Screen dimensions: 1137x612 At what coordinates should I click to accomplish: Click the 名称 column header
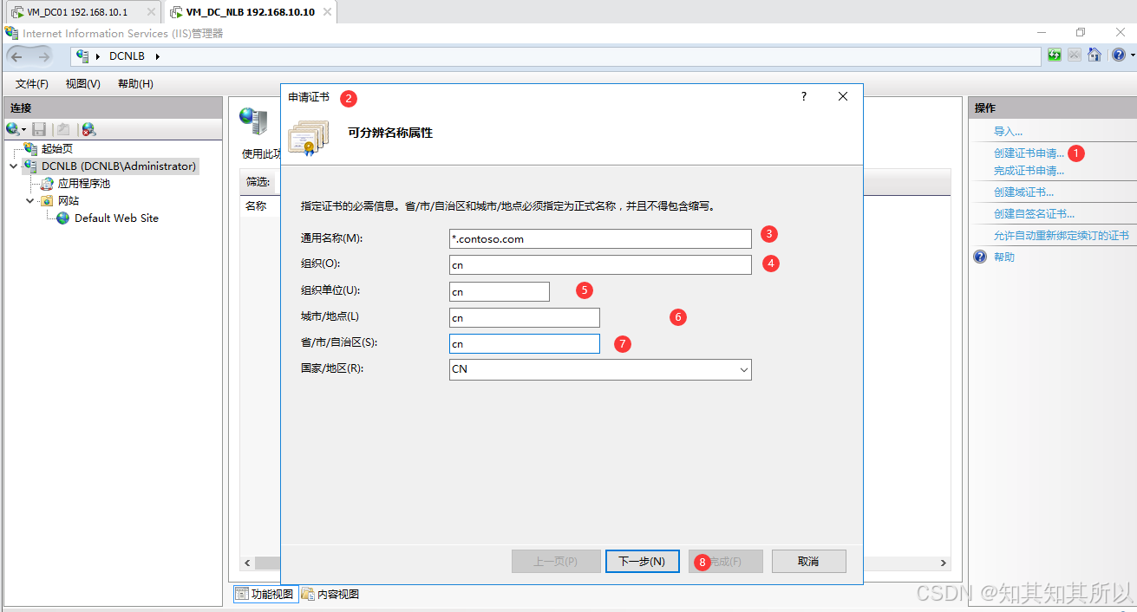(257, 206)
